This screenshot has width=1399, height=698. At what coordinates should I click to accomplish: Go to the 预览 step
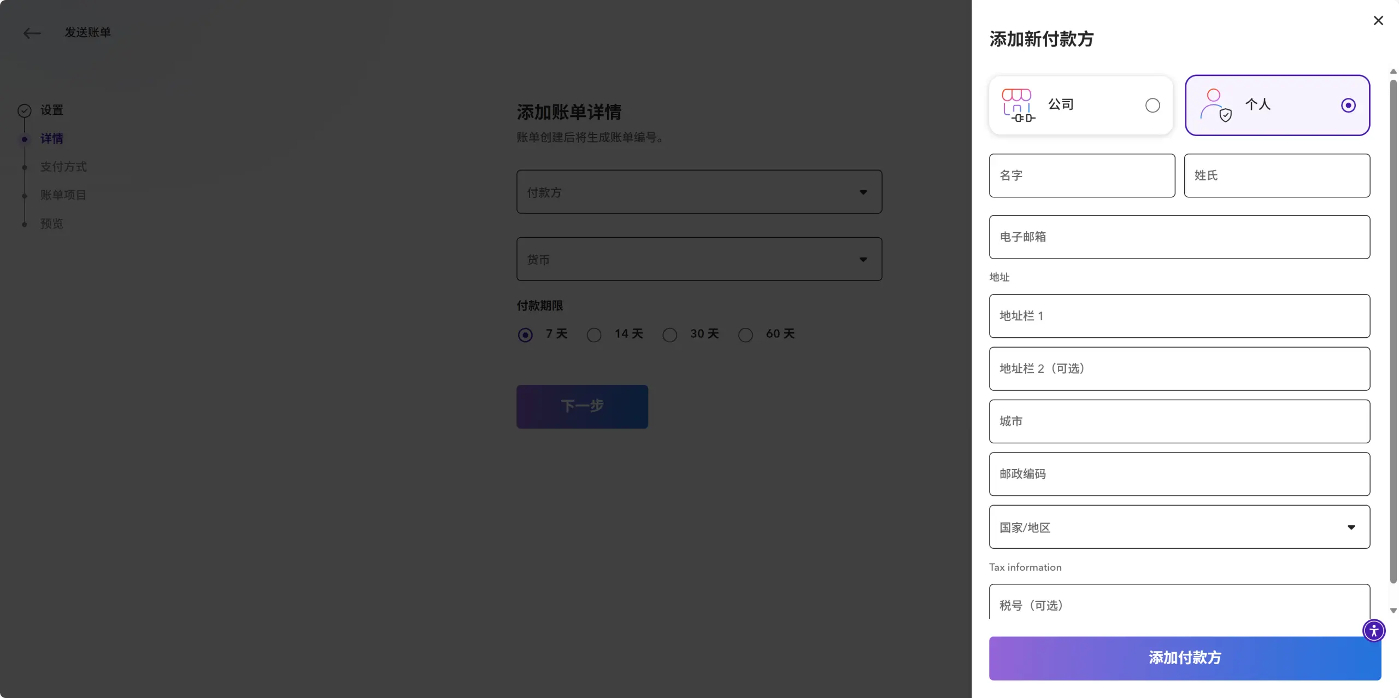pyautogui.click(x=52, y=224)
